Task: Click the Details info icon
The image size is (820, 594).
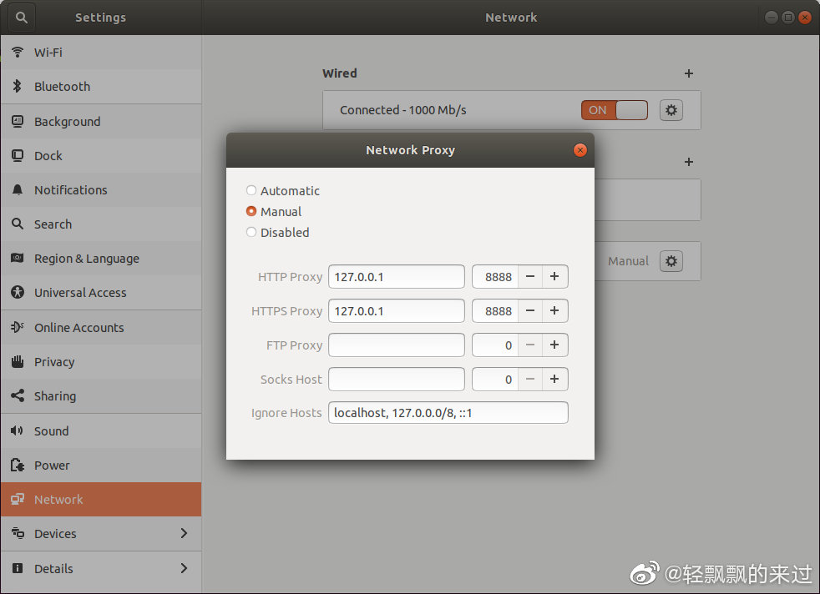Action: 18,568
